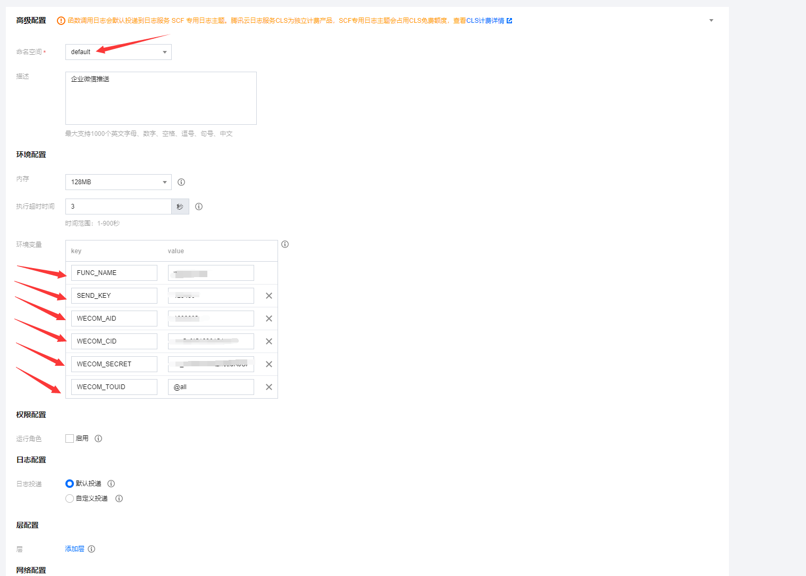Click the orange warning icon beside 高级配置
Image resolution: width=806 pixels, height=576 pixels.
point(61,21)
